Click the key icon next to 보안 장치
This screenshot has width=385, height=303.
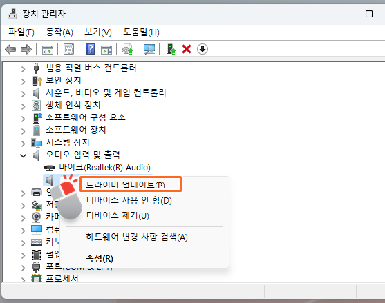(x=37, y=81)
